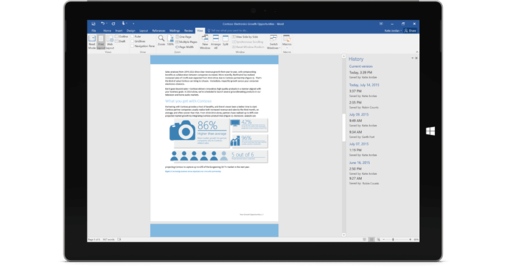The width and height of the screenshot is (510, 267).
Task: Select the Outline view option
Action: [x=122, y=36]
